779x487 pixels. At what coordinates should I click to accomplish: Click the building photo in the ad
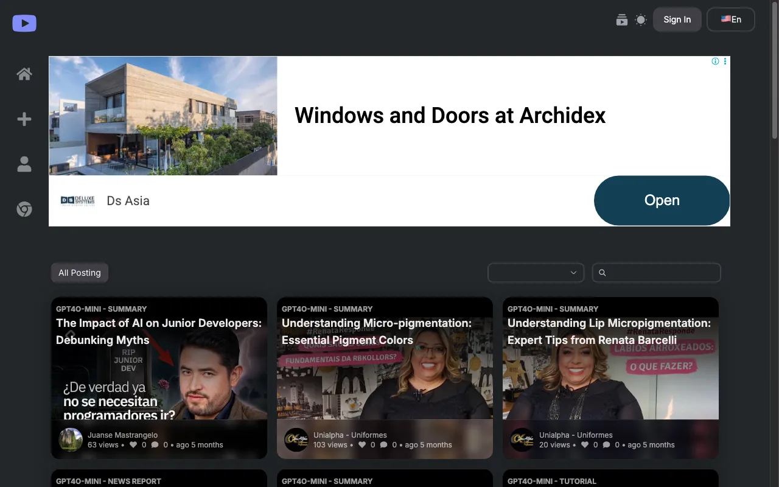tap(163, 116)
